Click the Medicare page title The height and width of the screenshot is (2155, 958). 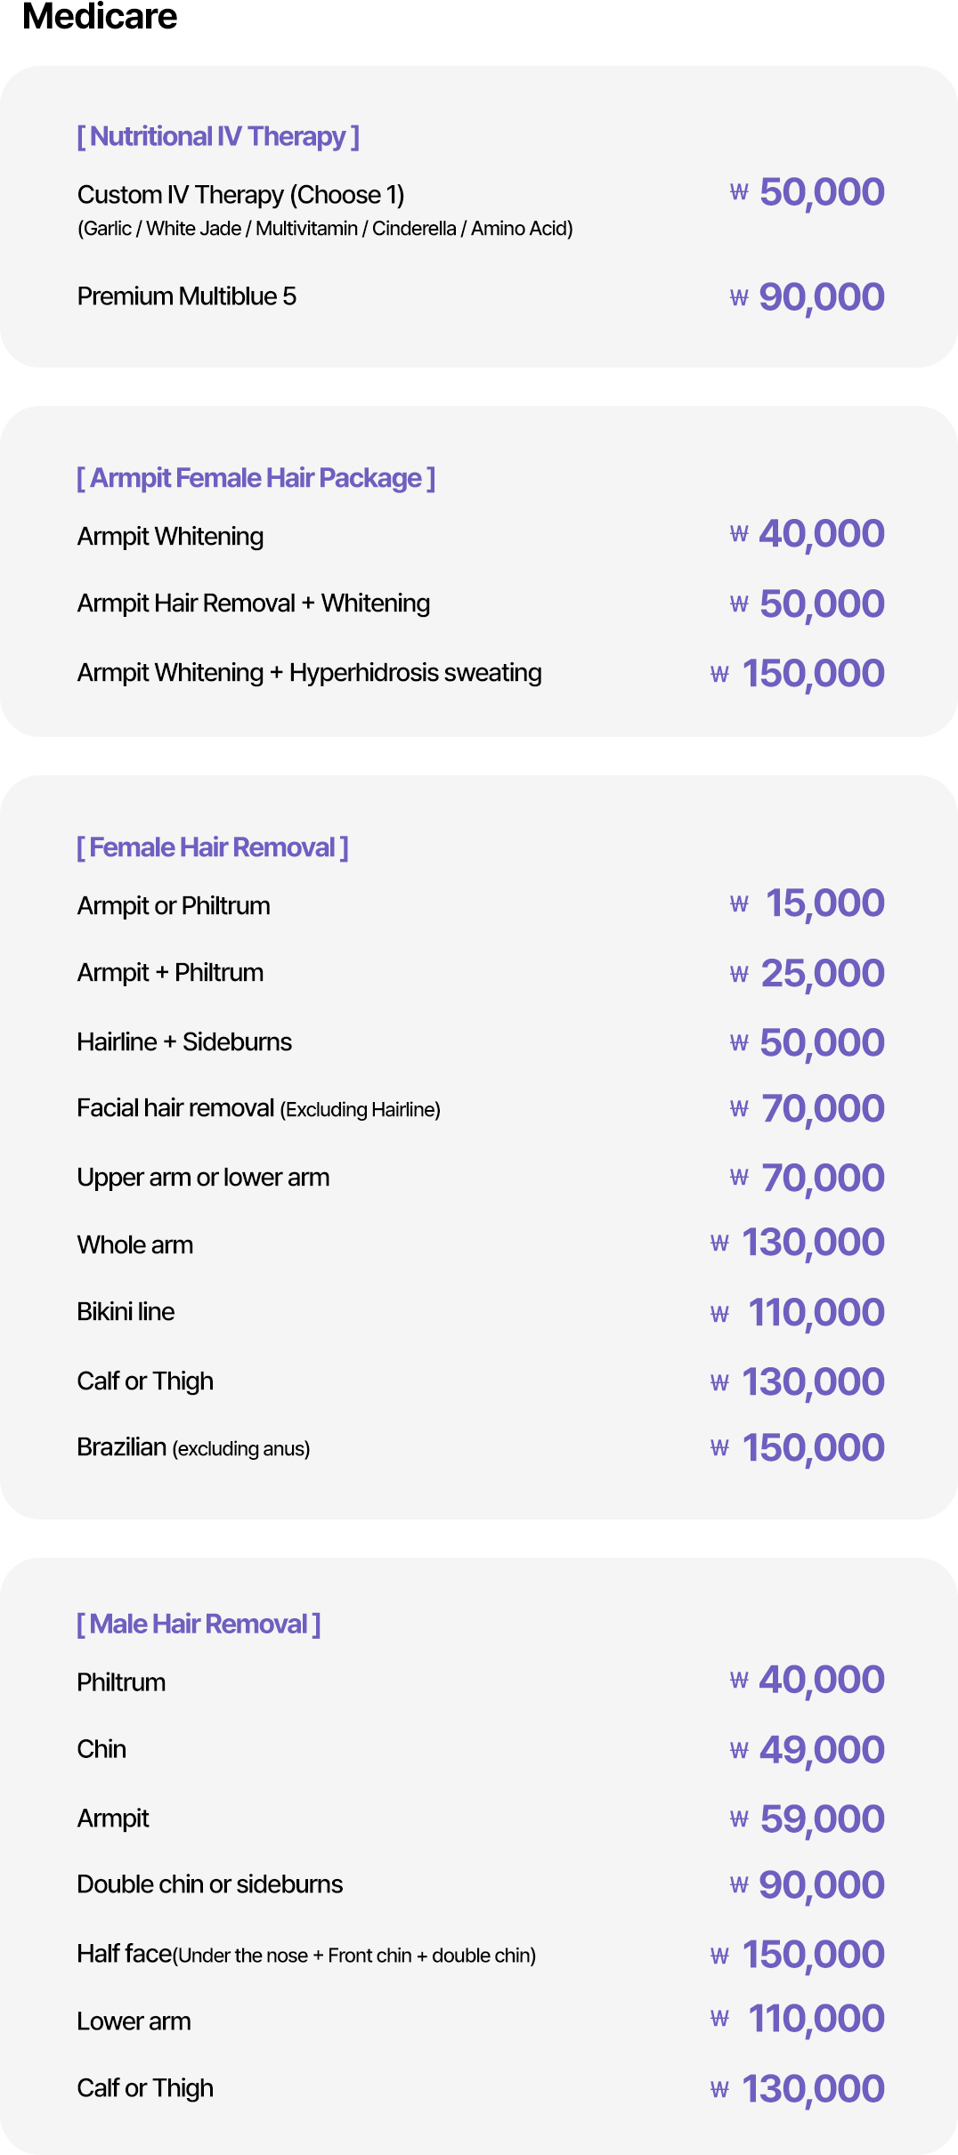[100, 16]
